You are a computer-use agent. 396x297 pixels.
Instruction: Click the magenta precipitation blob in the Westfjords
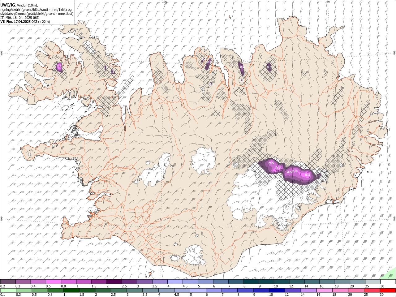point(59,67)
